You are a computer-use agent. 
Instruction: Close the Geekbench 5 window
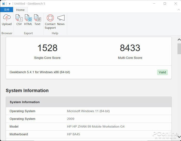[x=176, y=3]
